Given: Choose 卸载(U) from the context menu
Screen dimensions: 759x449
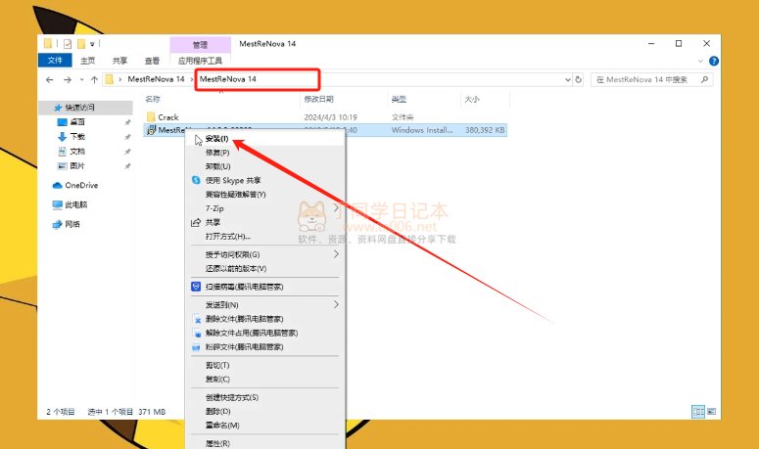Looking at the screenshot, I should pos(265,166).
